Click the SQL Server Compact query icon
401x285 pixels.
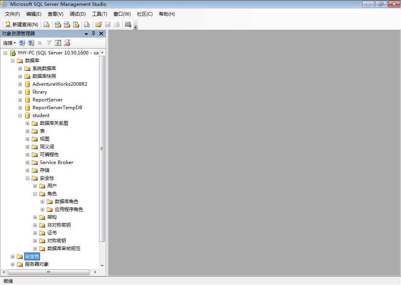[87, 24]
